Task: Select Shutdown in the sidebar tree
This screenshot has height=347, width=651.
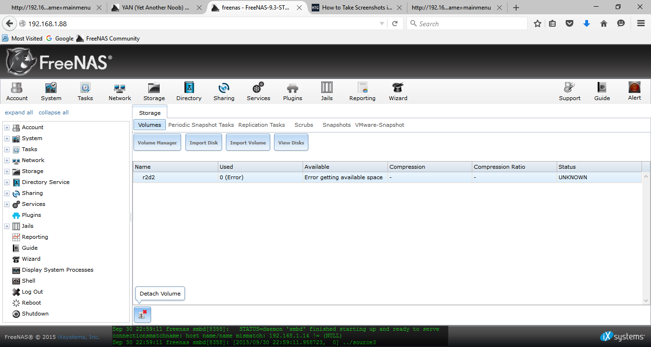Action: 35,314
